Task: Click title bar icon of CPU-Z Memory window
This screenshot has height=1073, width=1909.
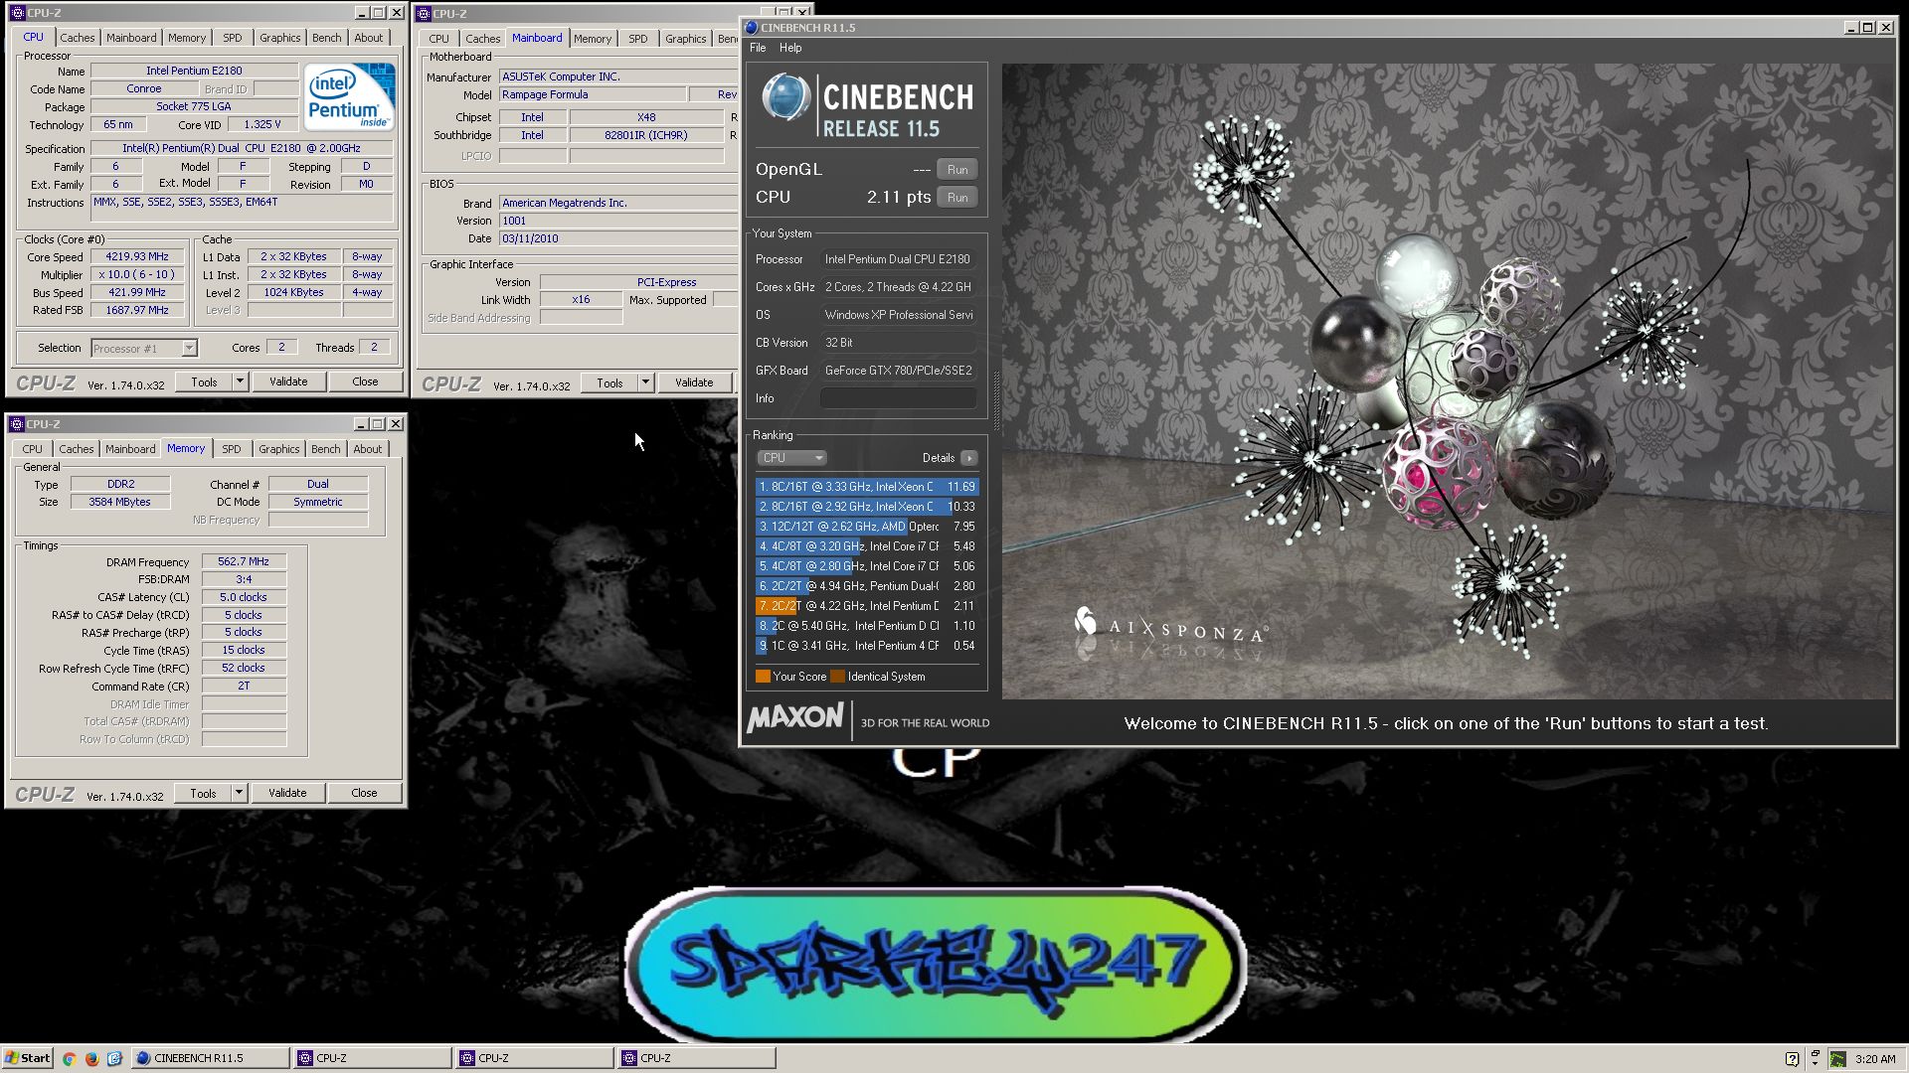Action: click(x=17, y=424)
